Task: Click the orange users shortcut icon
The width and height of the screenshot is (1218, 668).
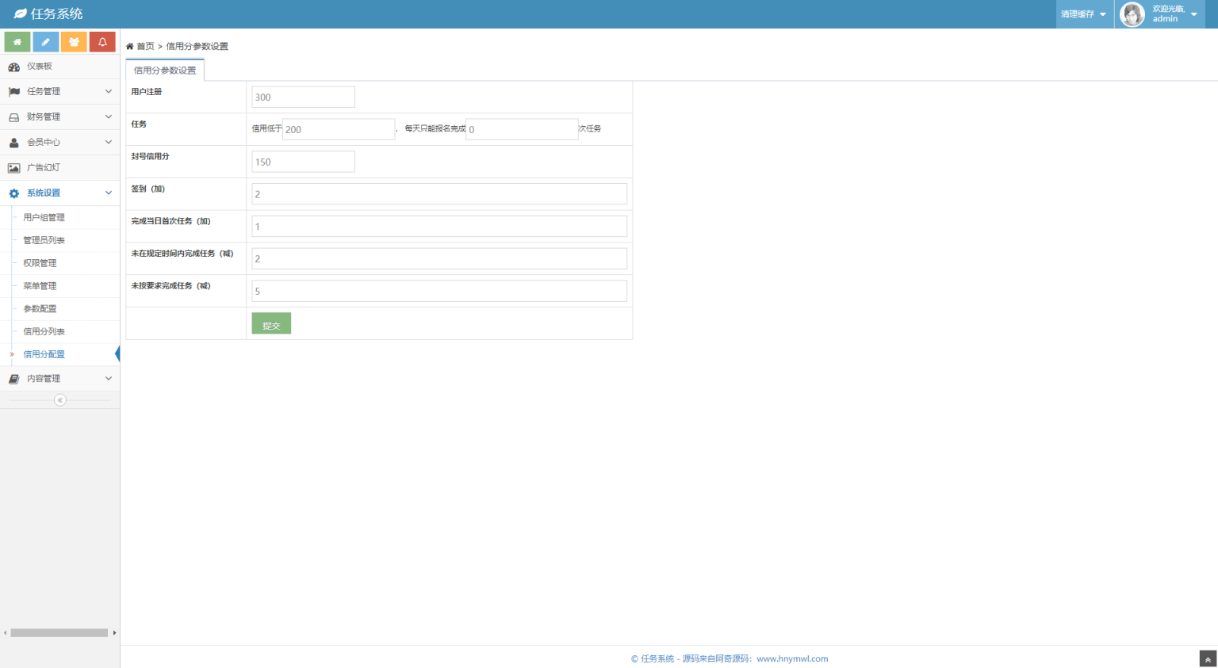Action: 74,42
